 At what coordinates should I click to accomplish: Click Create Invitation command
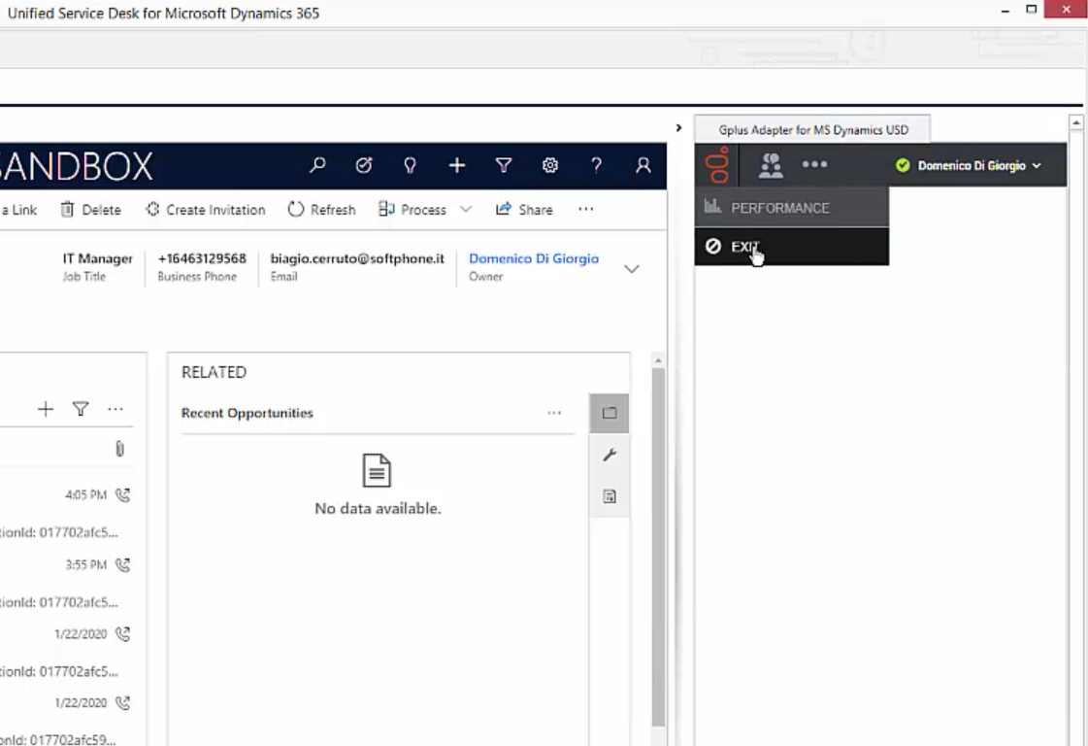pyautogui.click(x=206, y=209)
